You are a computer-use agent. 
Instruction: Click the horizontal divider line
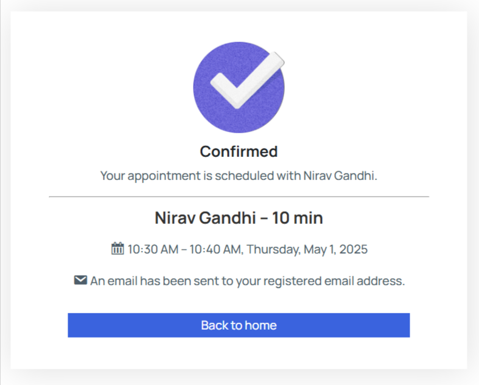(239, 197)
